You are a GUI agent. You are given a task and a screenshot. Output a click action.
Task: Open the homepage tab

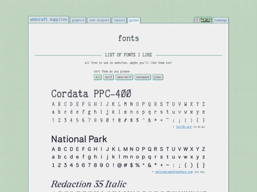tap(221, 20)
